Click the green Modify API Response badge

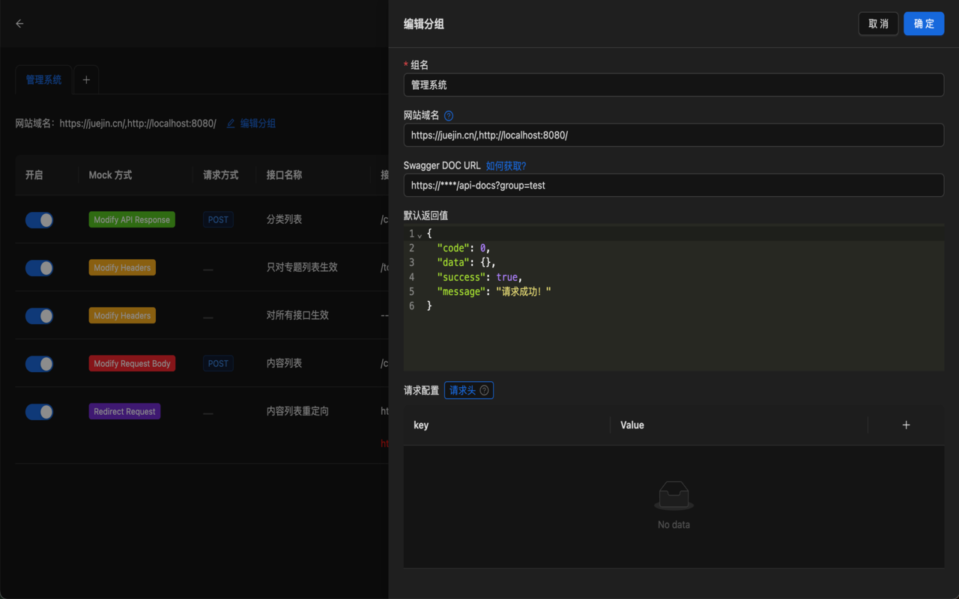click(x=132, y=219)
